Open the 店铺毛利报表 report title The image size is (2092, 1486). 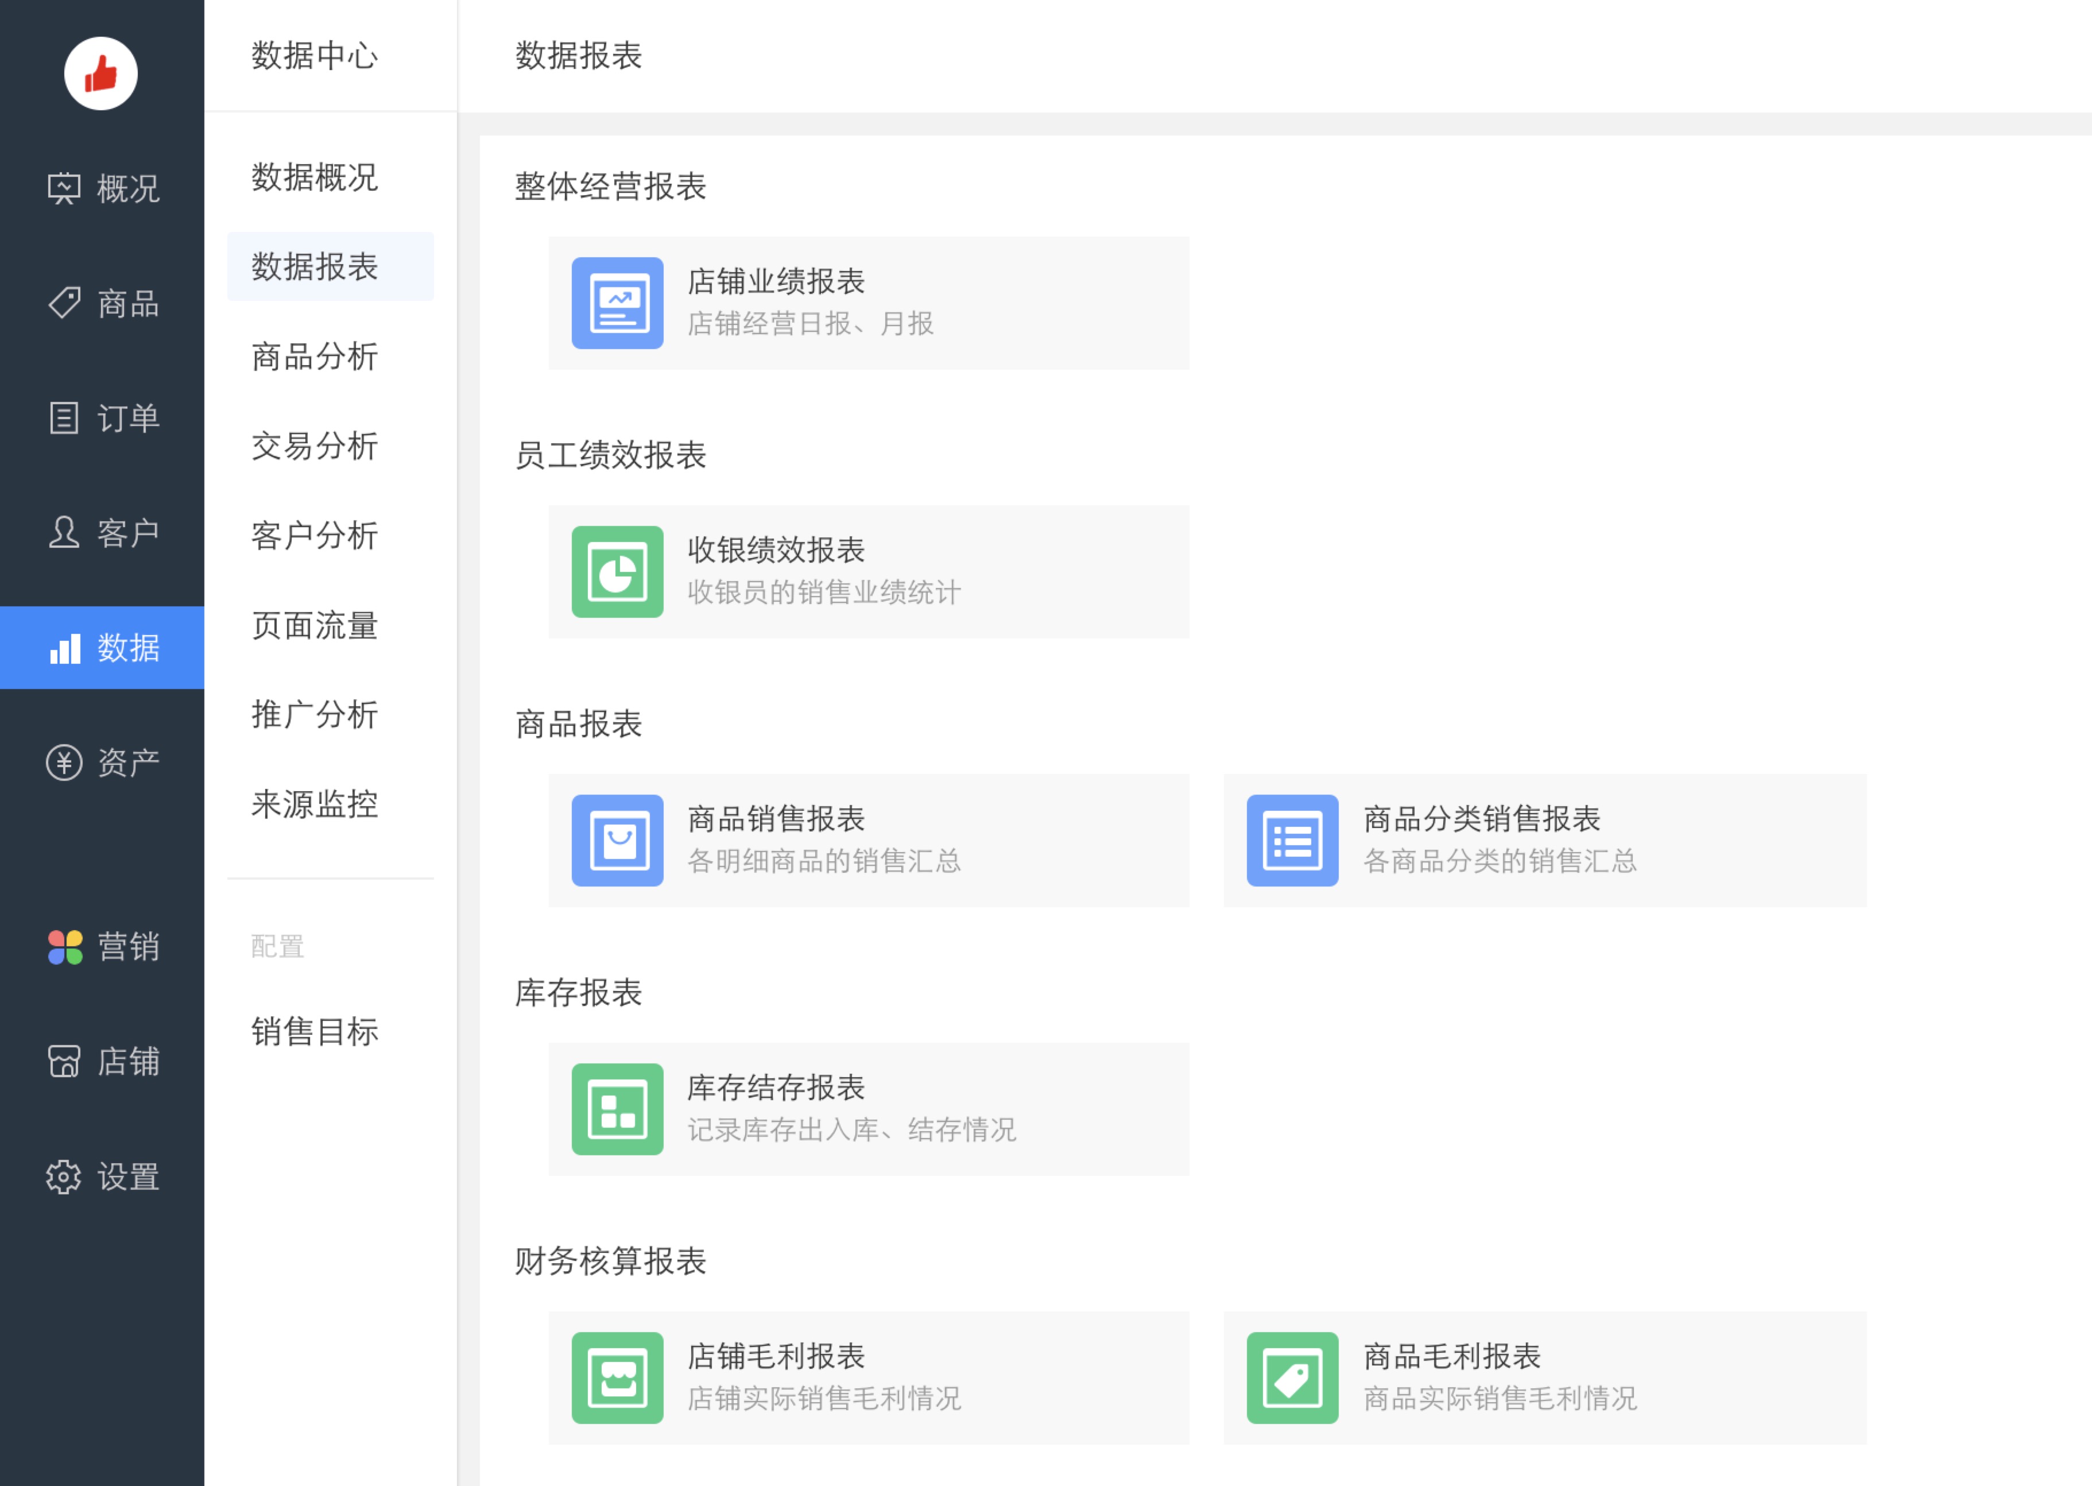[x=776, y=1356]
